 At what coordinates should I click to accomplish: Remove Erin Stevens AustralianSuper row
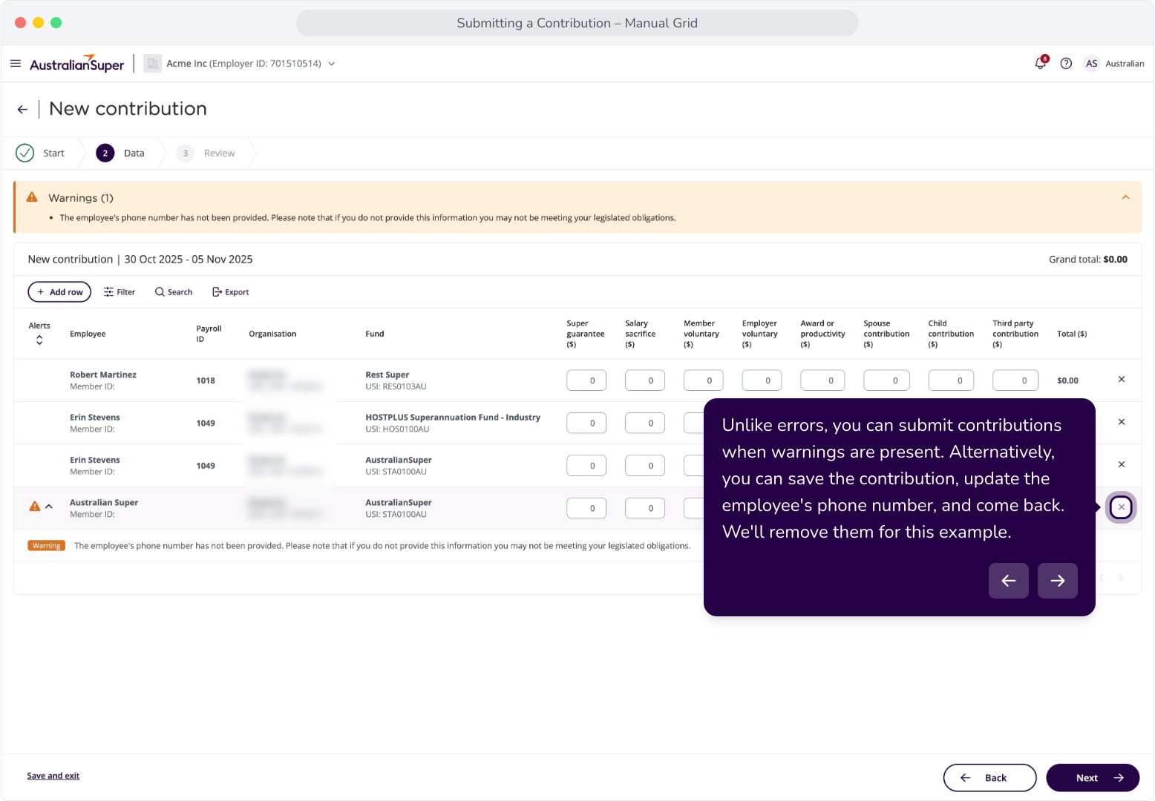(1122, 464)
